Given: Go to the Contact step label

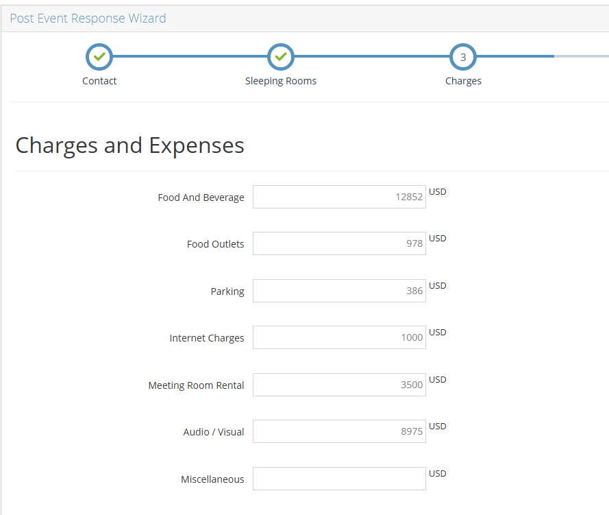Looking at the screenshot, I should pyautogui.click(x=99, y=81).
